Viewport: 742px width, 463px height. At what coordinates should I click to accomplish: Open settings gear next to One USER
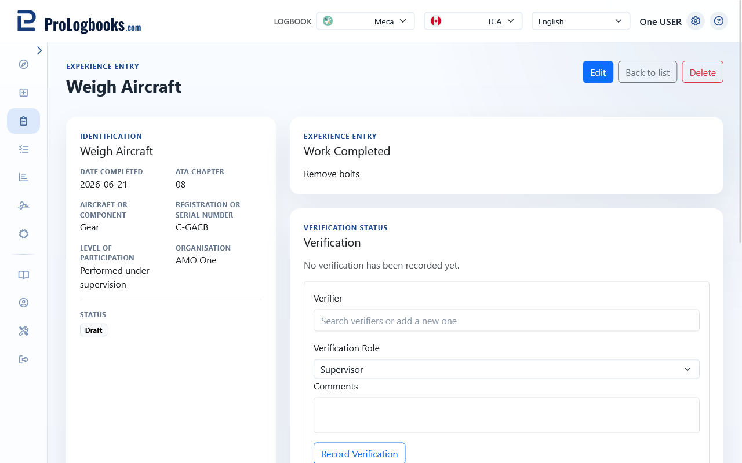[696, 21]
